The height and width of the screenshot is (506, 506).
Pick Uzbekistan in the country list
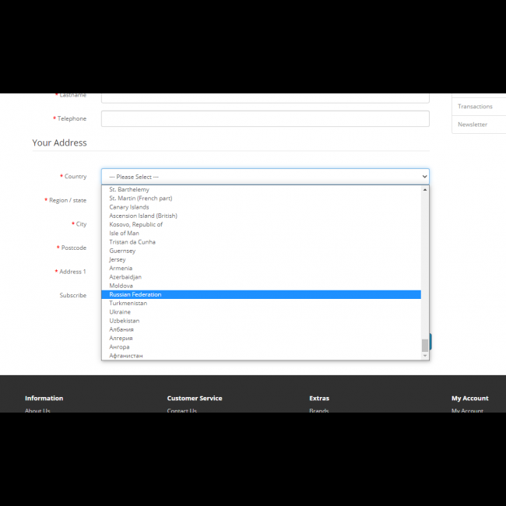pyautogui.click(x=125, y=321)
